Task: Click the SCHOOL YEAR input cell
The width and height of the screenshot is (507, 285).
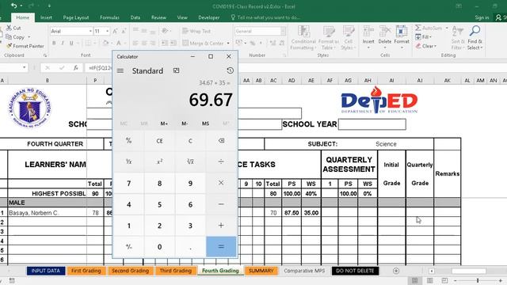Action: pyautogui.click(x=372, y=124)
